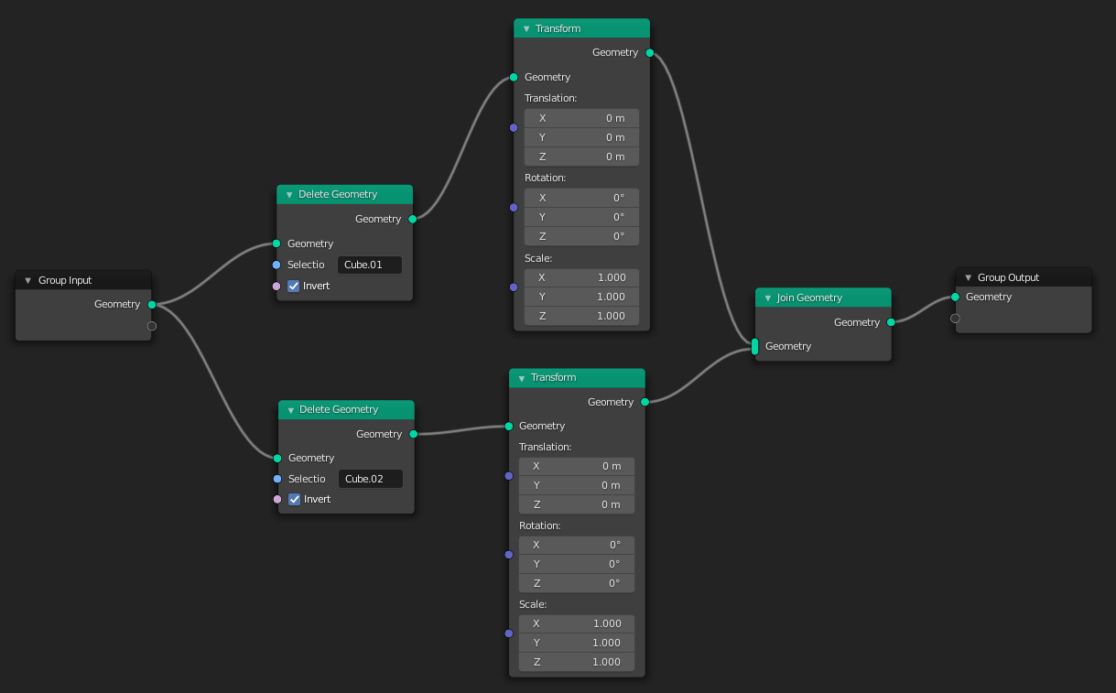1116x693 pixels.
Task: Select Rotation Z field in lower Transform
Action: pos(577,583)
